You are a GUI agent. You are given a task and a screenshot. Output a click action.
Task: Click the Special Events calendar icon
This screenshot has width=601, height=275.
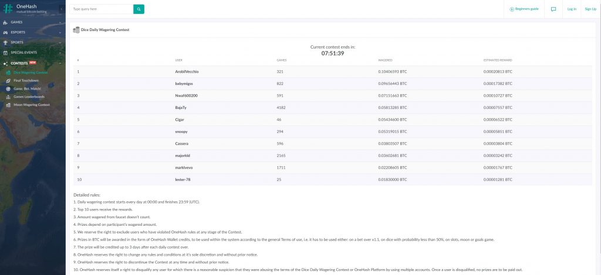tap(5, 53)
